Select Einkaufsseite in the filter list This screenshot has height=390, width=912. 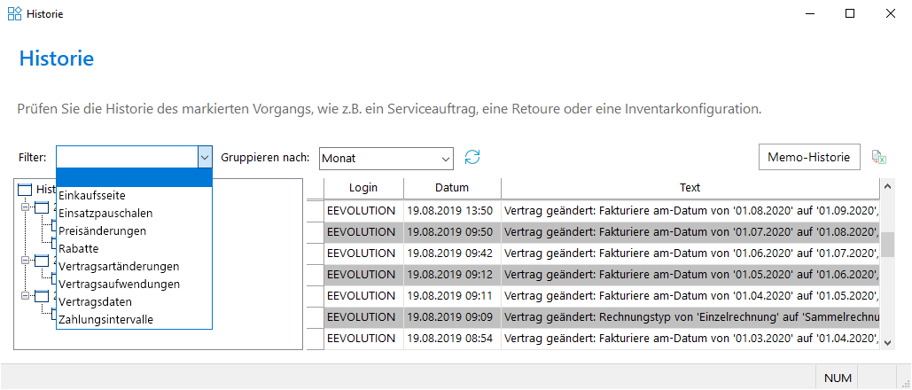[135, 196]
